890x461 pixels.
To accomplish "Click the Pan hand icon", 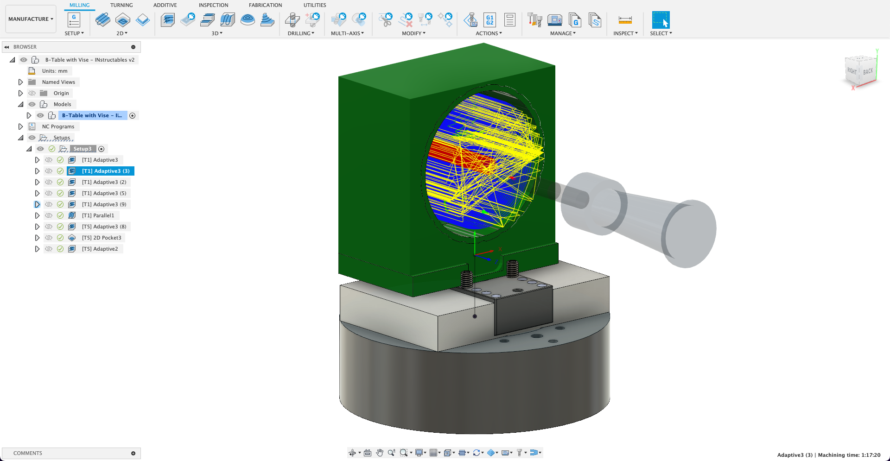I will [380, 453].
